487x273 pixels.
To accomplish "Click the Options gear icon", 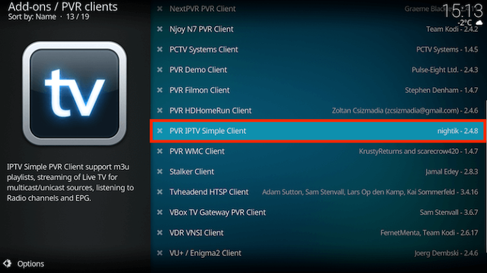I will coord(7,263).
